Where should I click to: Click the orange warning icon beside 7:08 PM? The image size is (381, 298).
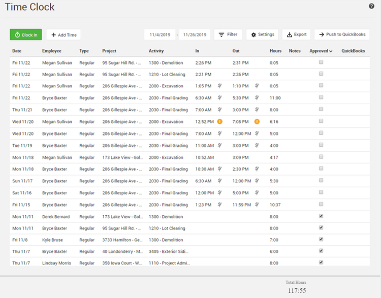(257, 122)
